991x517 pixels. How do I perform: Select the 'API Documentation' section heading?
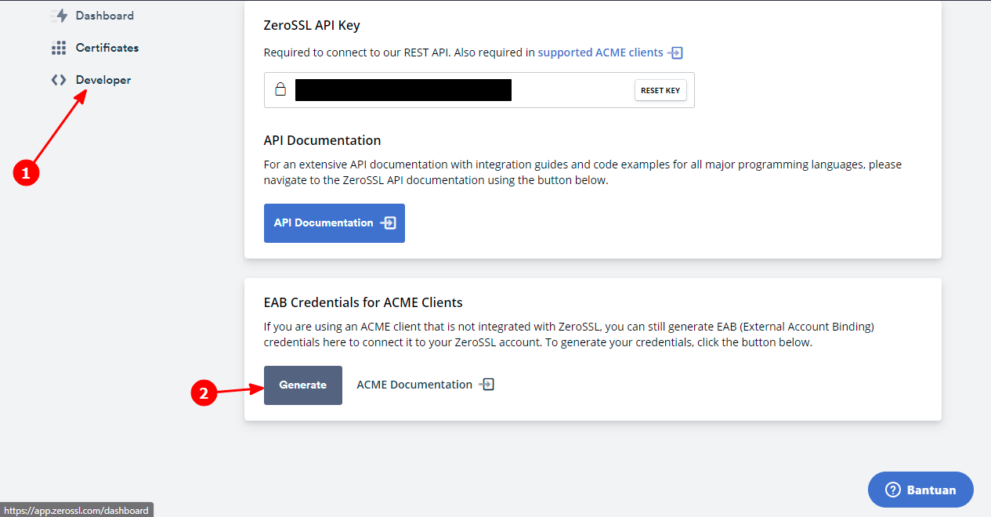coord(323,140)
